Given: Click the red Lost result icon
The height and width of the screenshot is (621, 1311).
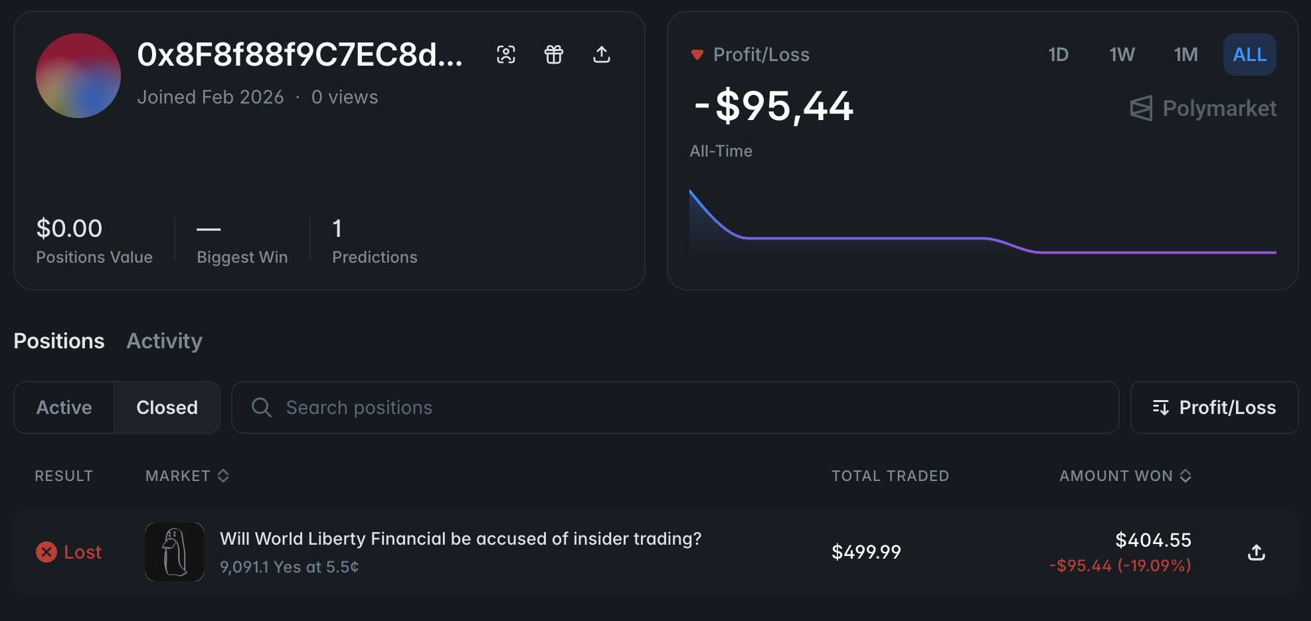Looking at the screenshot, I should (46, 552).
